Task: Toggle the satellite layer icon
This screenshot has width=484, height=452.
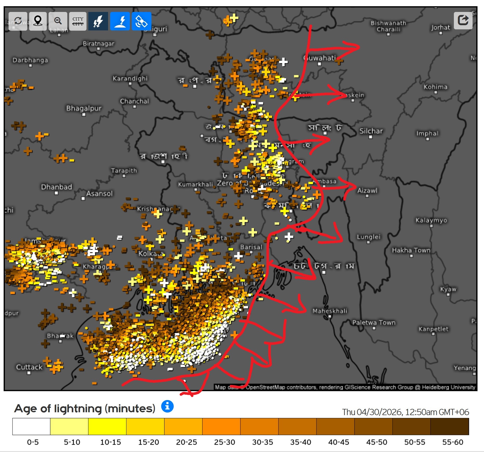Action: click(141, 21)
